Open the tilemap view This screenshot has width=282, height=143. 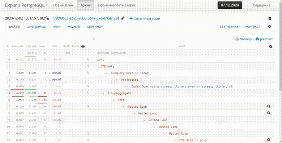click(244, 39)
